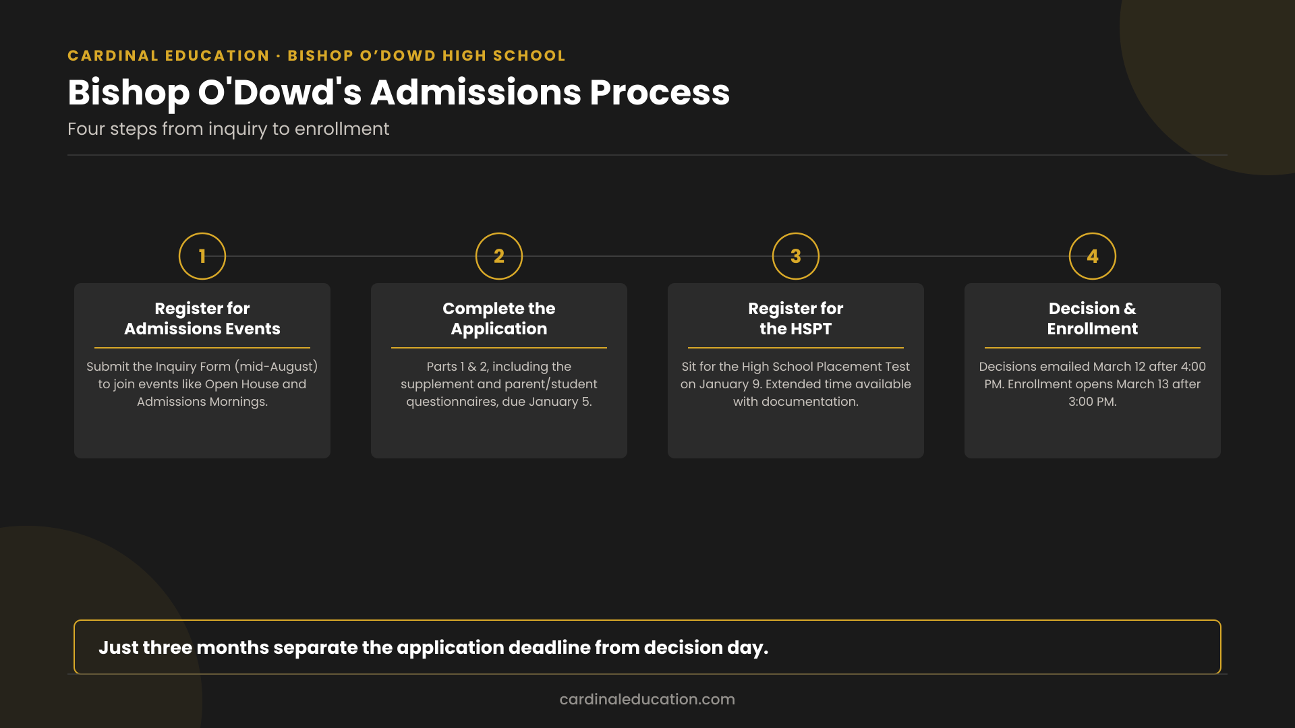The image size is (1295, 728).
Task: Select the 'Register for the HSPT' heading
Action: pyautogui.click(x=796, y=318)
